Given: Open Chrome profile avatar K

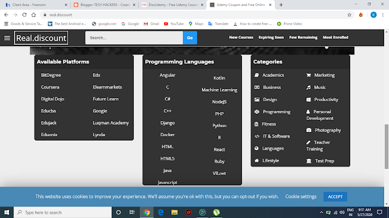Looking at the screenshot, I should [x=373, y=15].
